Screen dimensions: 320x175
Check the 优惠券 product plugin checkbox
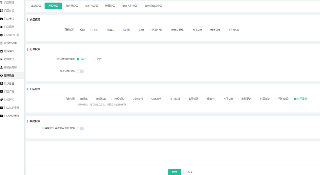pos(105,30)
